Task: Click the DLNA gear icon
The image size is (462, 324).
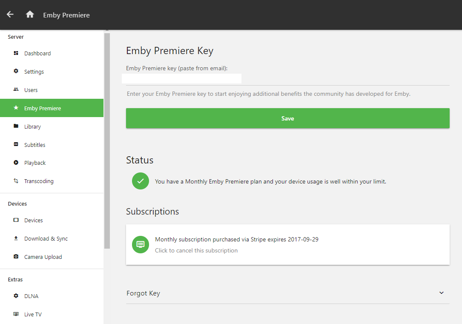Action: pyautogui.click(x=16, y=295)
